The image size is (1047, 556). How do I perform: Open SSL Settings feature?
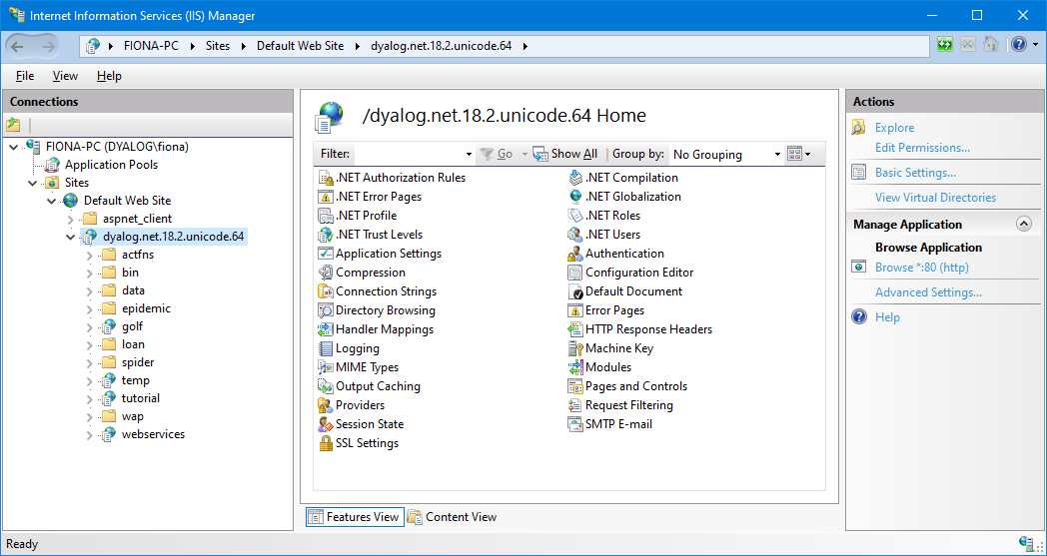[359, 443]
